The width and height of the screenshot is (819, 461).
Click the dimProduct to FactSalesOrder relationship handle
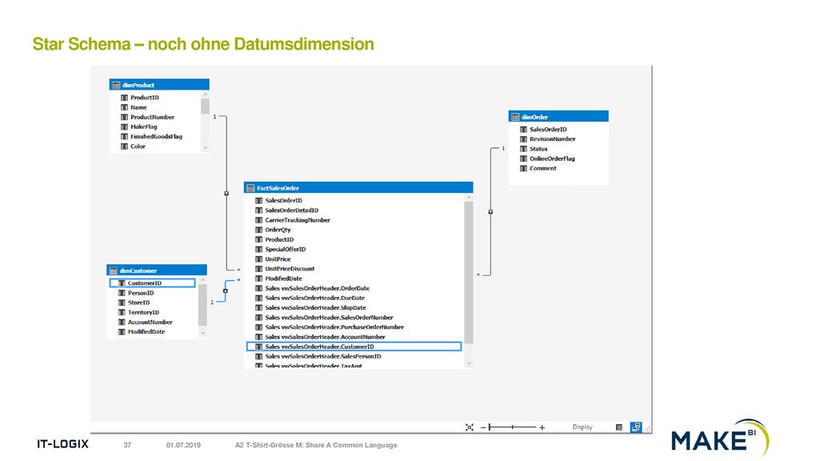tap(226, 194)
